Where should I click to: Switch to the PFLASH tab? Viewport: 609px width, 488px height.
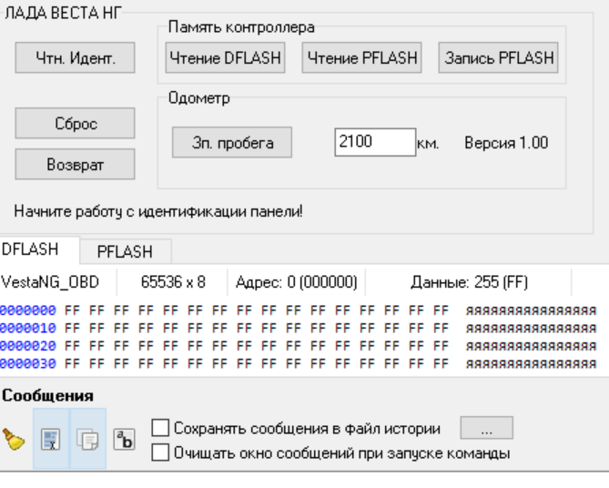[x=125, y=252]
